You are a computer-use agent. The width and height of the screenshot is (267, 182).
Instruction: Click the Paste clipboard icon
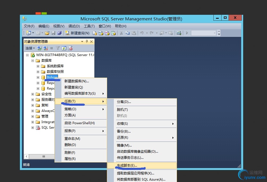[134, 33]
